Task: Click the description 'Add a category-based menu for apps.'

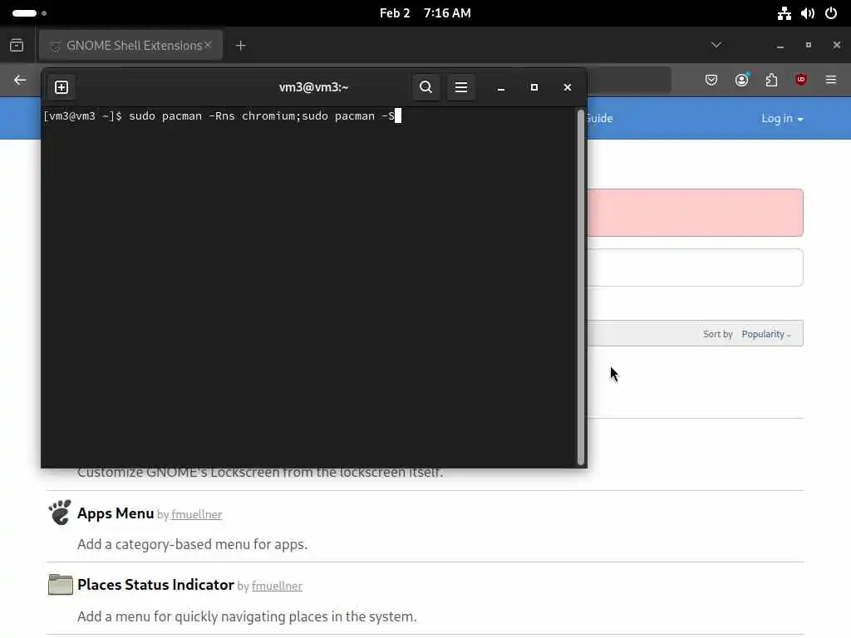Action: tap(193, 544)
